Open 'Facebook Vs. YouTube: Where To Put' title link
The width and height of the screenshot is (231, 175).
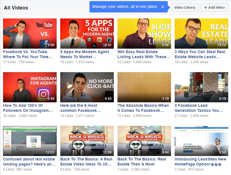click(28, 54)
